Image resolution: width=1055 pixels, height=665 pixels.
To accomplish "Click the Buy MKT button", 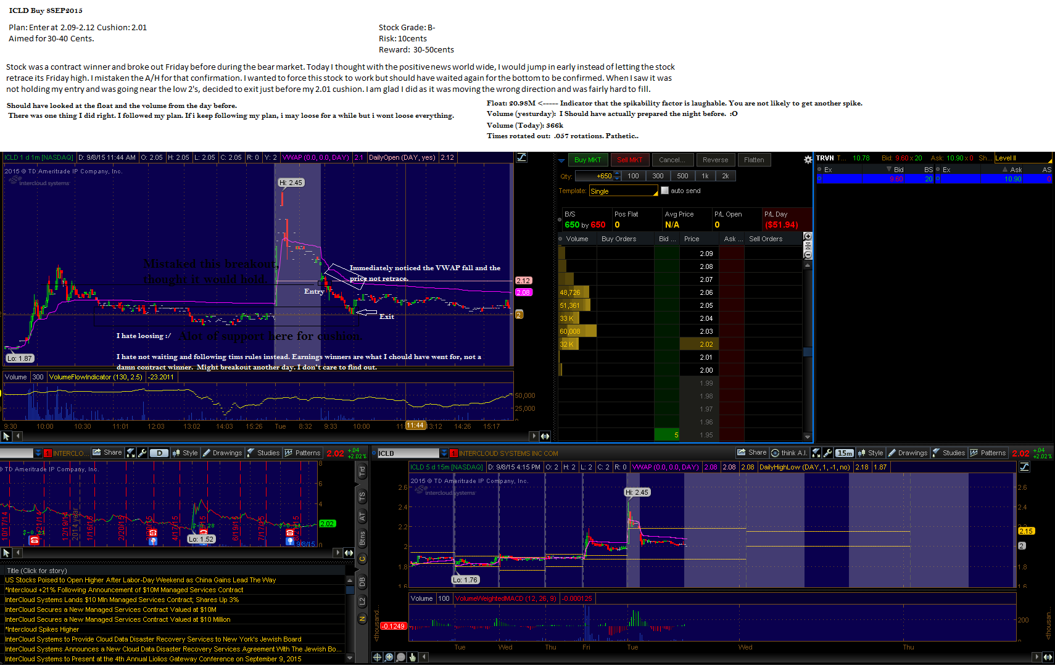I will tap(587, 160).
